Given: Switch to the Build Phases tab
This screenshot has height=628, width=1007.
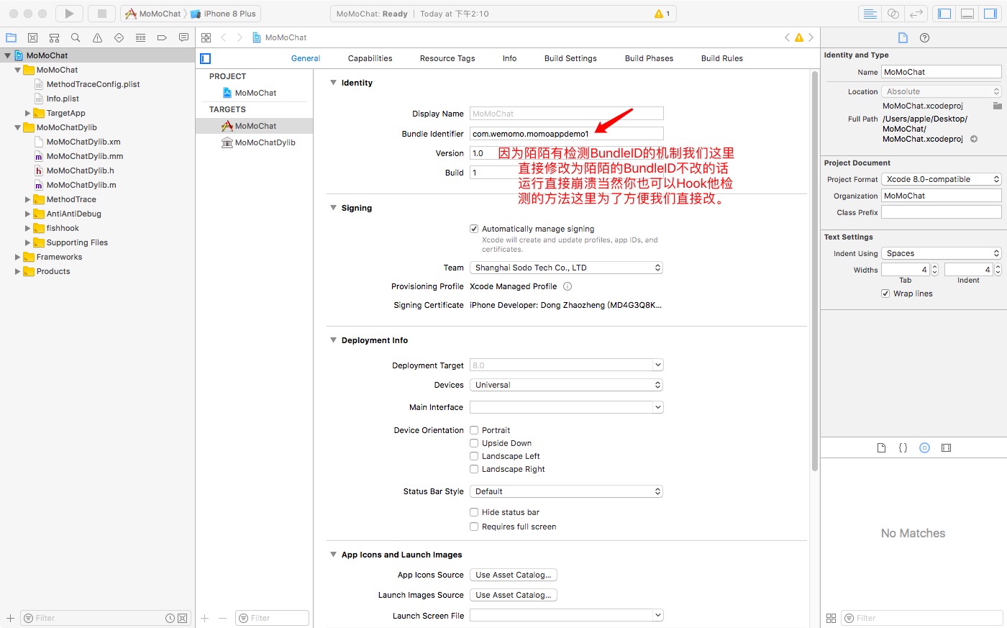Looking at the screenshot, I should pos(649,58).
